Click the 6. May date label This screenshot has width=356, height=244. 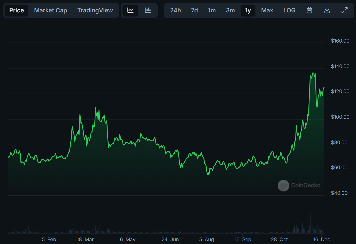coord(127,239)
